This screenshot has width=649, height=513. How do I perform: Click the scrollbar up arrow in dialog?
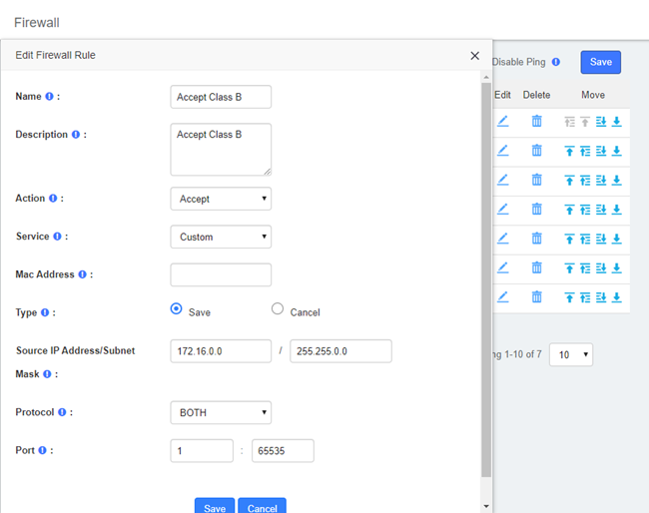pos(486,77)
